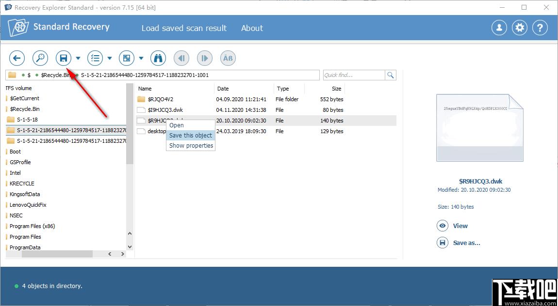Click the view mode grid icon
The image size is (558, 306).
pyautogui.click(x=126, y=58)
